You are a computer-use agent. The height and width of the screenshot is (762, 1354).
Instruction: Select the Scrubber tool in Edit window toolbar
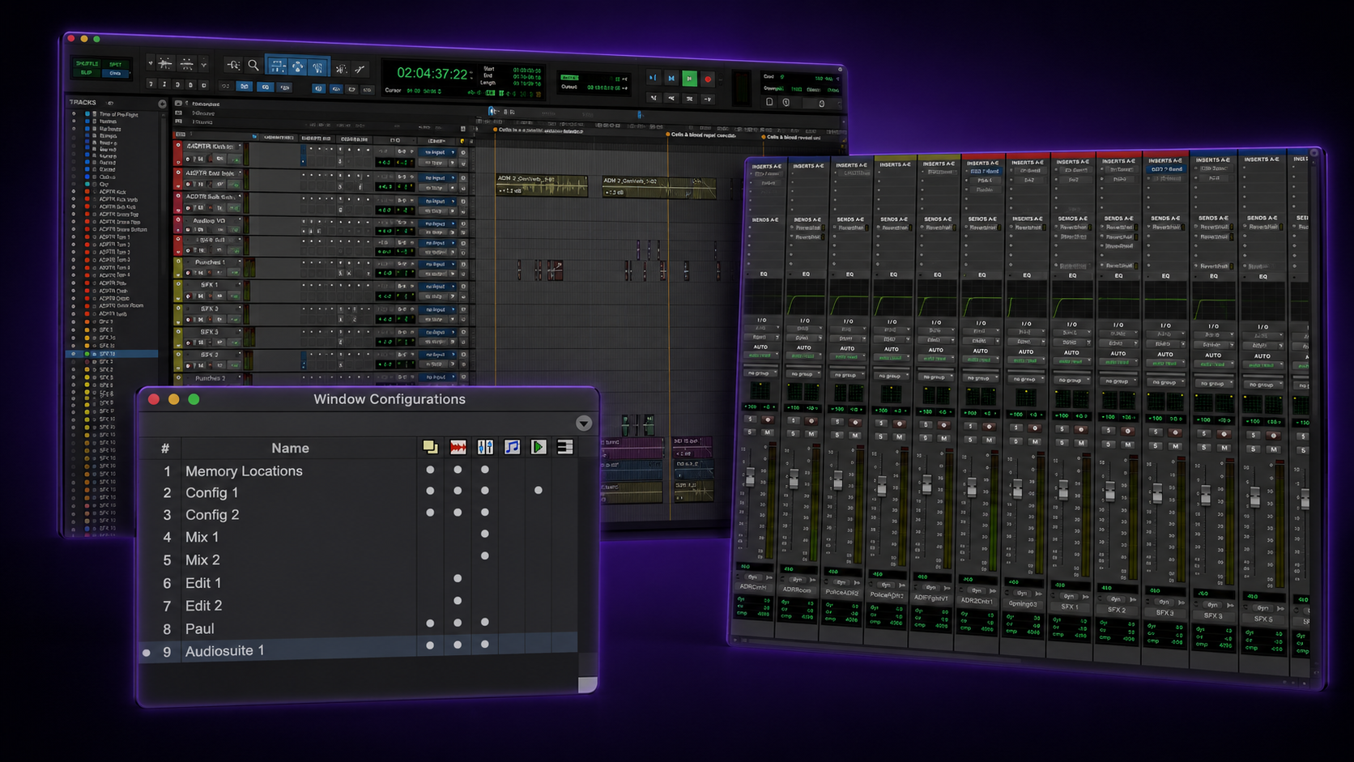tap(341, 69)
